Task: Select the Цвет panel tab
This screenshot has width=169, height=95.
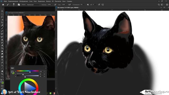Action: (x=12, y=68)
